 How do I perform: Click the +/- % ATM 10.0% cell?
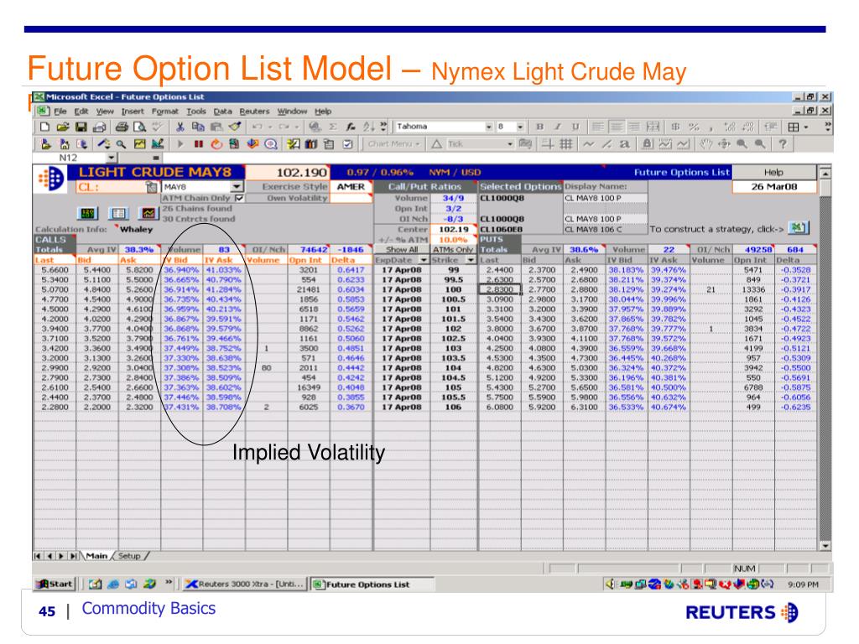coord(454,240)
